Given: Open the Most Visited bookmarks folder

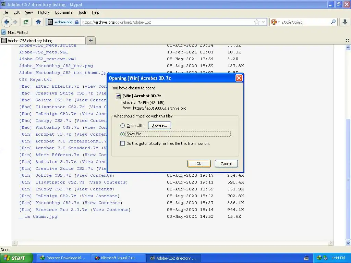Looking at the screenshot, I should tap(14, 33).
